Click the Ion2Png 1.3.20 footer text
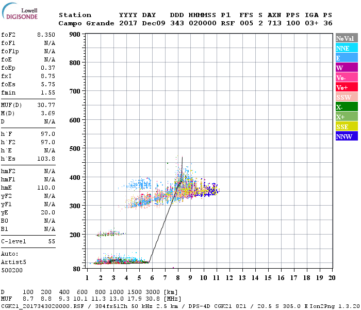The width and height of the screenshot is (361, 310). pyautogui.click(x=335, y=306)
